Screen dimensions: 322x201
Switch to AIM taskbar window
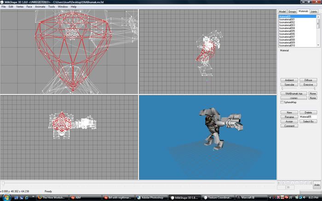[84, 197]
